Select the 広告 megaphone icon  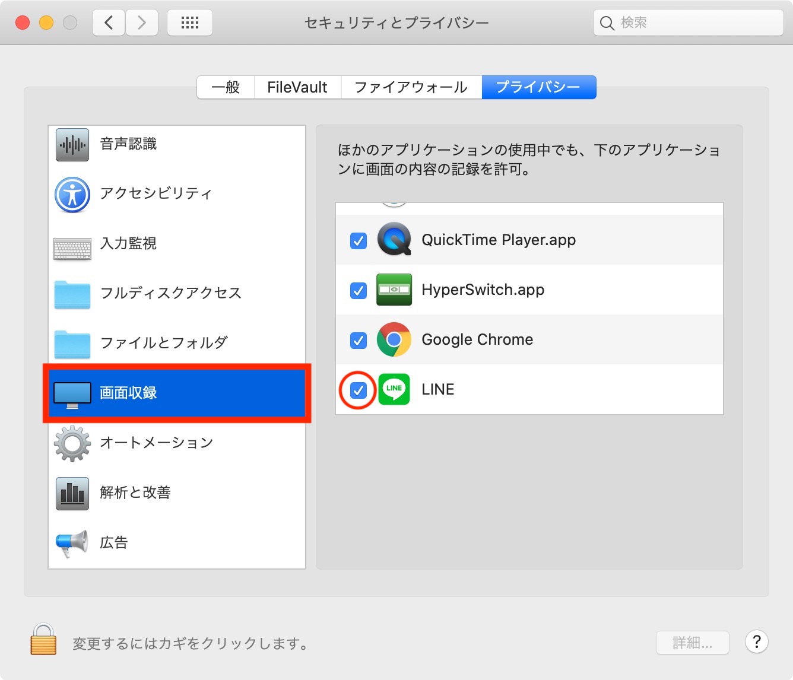point(72,543)
